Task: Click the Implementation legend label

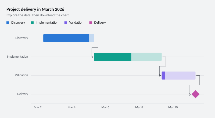Action: 47,23
